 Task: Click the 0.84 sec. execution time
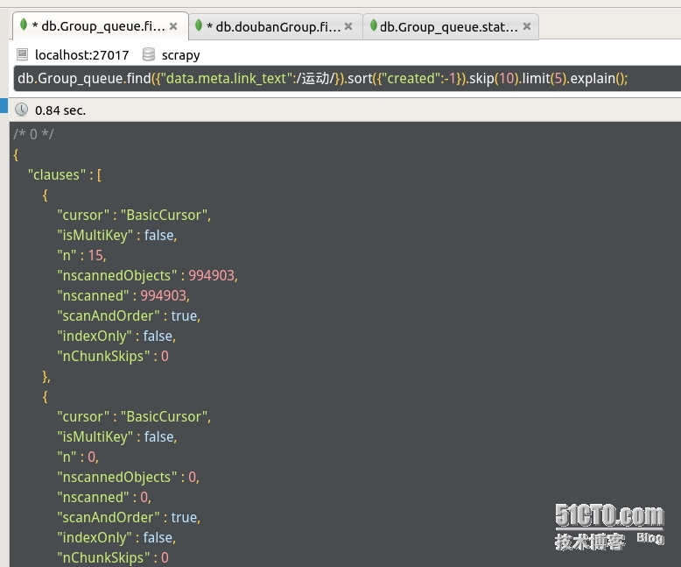click(60, 110)
